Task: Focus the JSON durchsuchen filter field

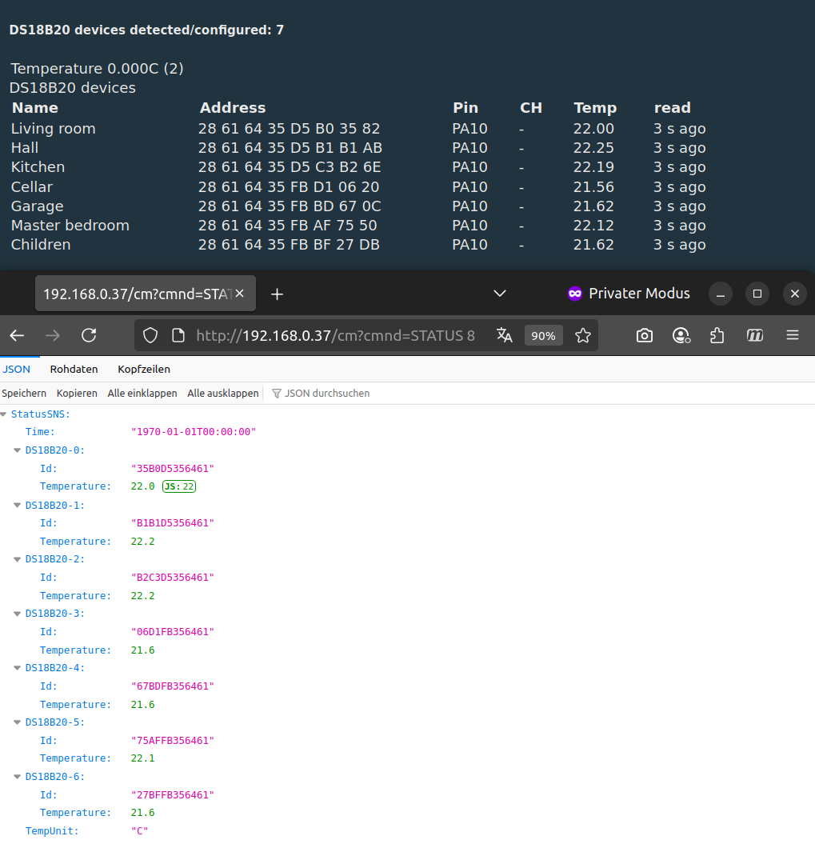Action: pyautogui.click(x=327, y=394)
